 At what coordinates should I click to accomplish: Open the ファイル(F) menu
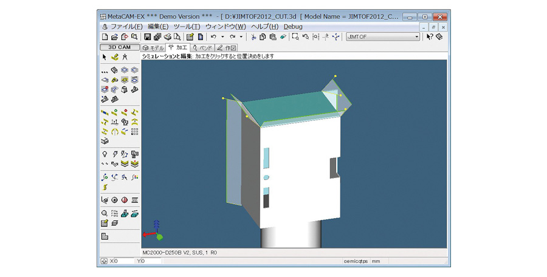pos(126,27)
